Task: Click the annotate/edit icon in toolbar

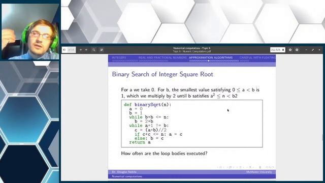Action: (102, 50)
